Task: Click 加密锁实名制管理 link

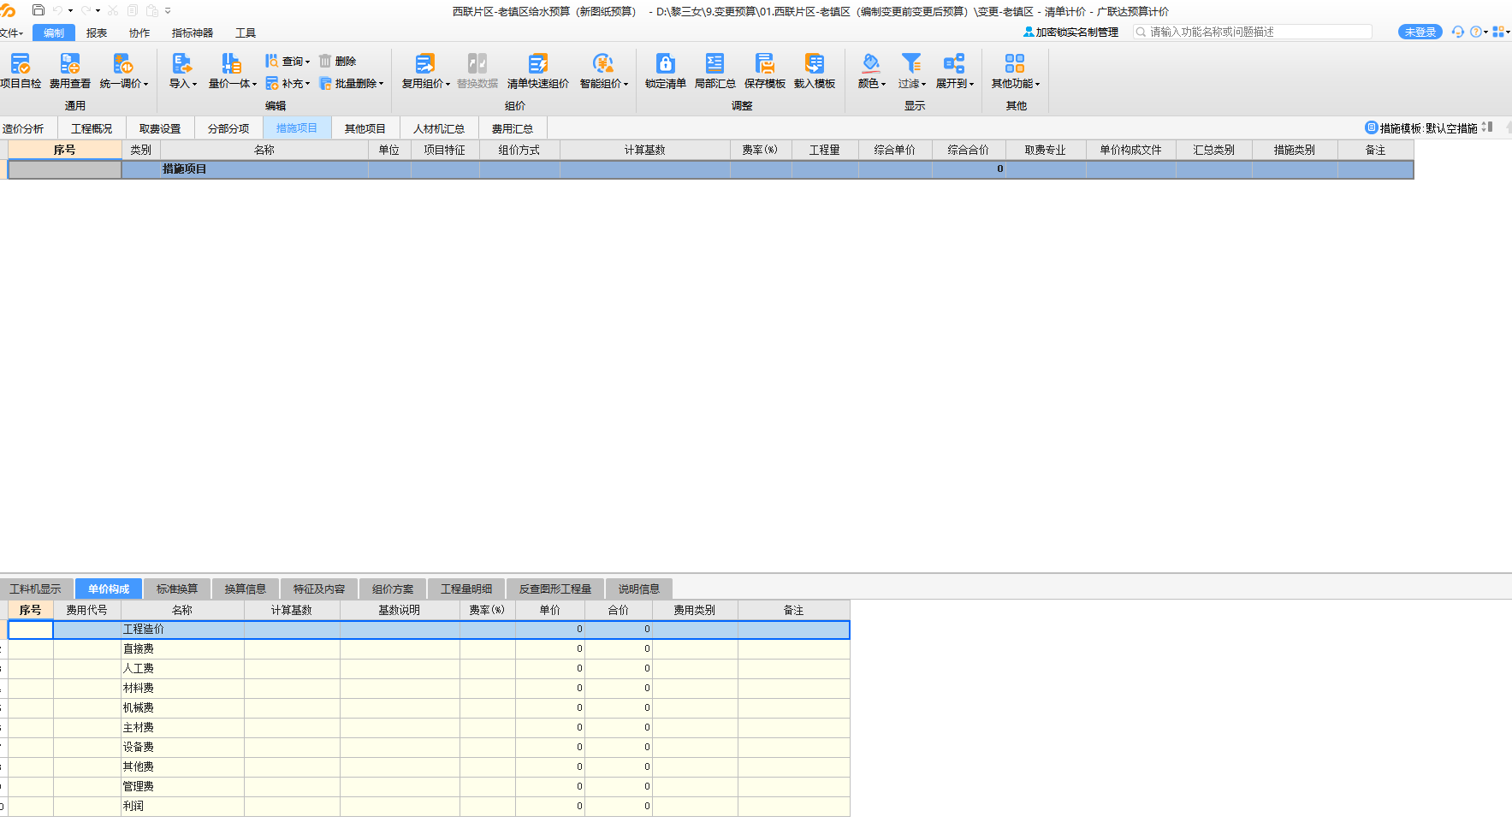Action: tap(1070, 32)
